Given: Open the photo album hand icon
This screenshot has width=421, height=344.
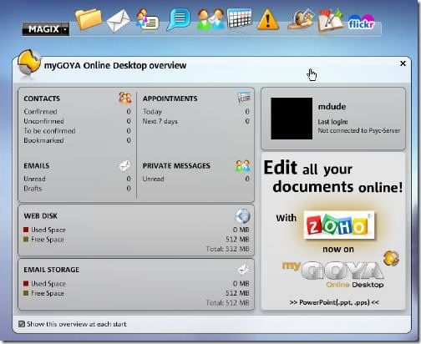Looking at the screenshot, I should 301,19.
